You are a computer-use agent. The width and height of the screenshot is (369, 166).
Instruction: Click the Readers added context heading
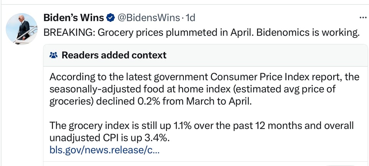114,55
